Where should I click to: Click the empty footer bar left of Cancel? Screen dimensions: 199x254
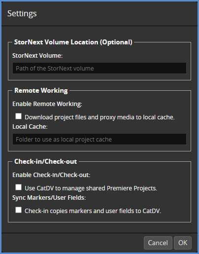click(x=72, y=243)
